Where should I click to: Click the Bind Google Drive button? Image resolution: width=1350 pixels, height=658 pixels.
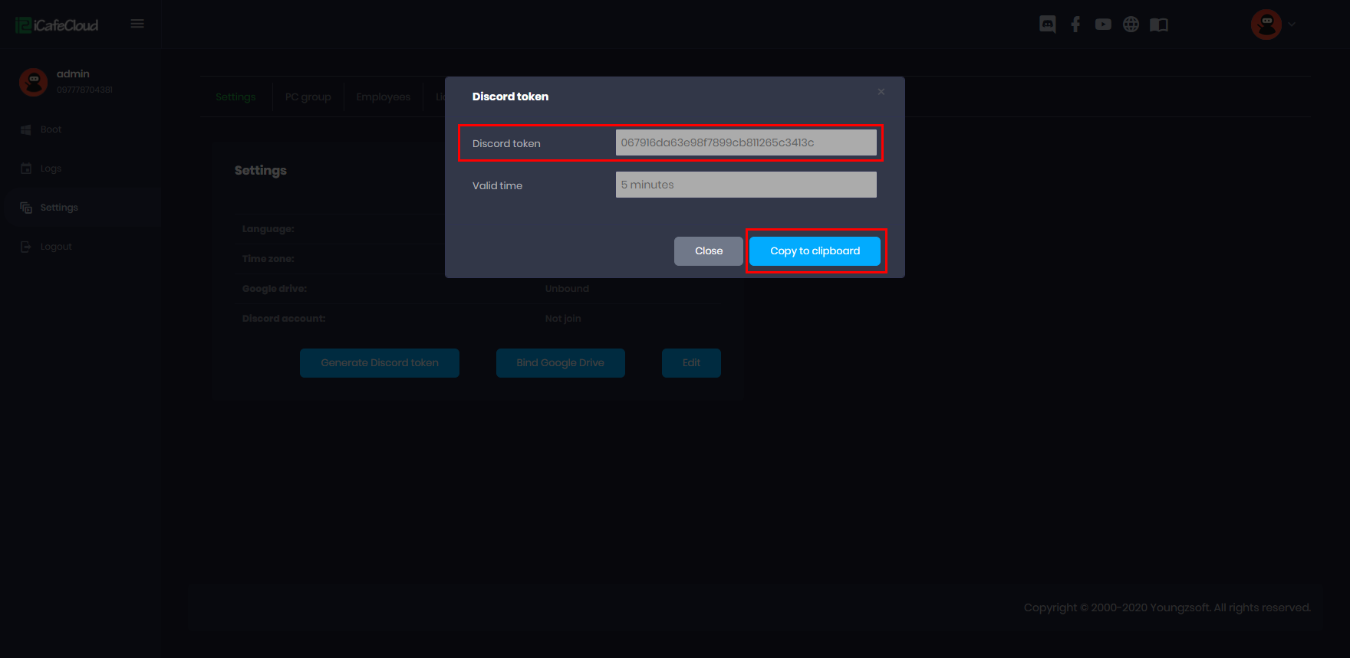tap(561, 363)
